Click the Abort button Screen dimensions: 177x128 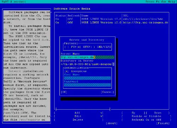(x=112, y=123)
